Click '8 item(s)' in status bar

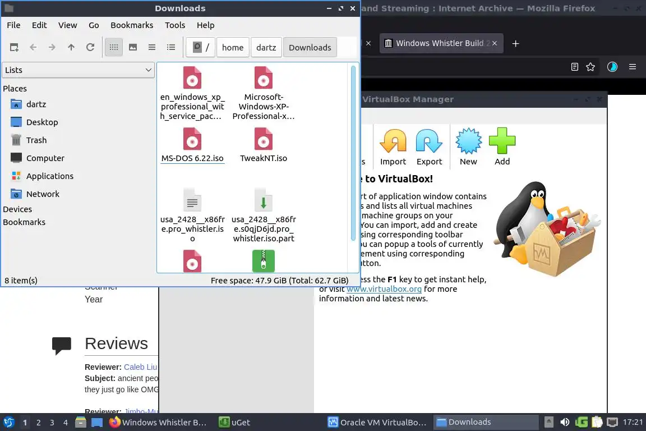click(21, 281)
